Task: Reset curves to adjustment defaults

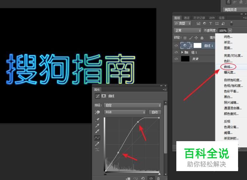Action: tap(143, 179)
